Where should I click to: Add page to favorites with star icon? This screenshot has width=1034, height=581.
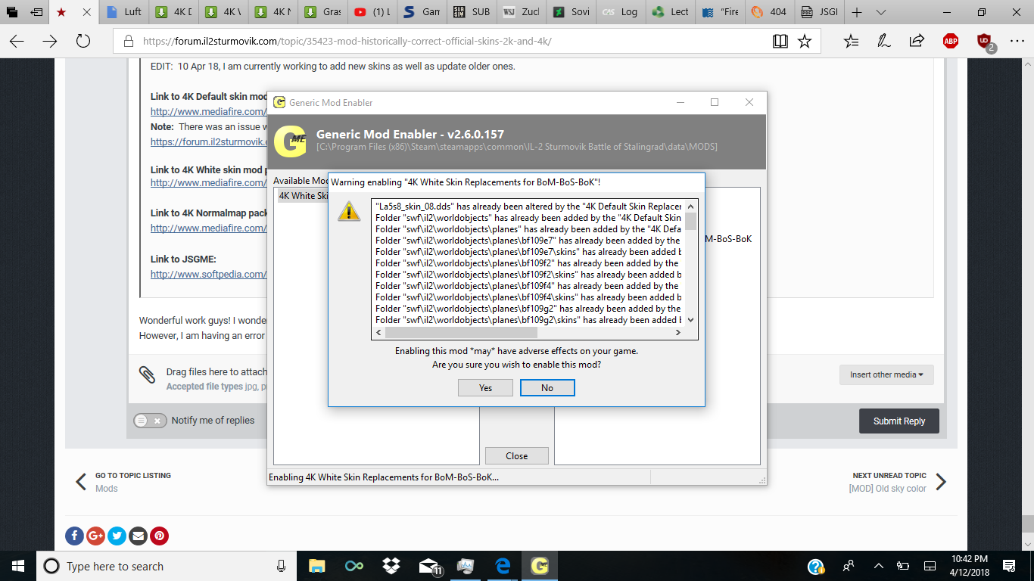coord(805,41)
